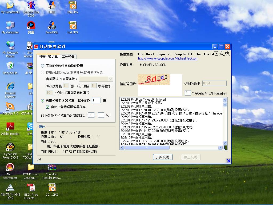This screenshot has width=273, height=205.
Task: Open the Adobe Reader 9 desktop icon
Action: tap(10, 127)
